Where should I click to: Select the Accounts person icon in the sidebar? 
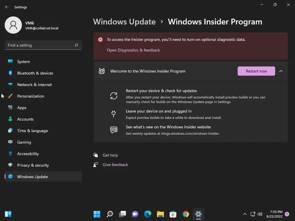tap(10, 119)
